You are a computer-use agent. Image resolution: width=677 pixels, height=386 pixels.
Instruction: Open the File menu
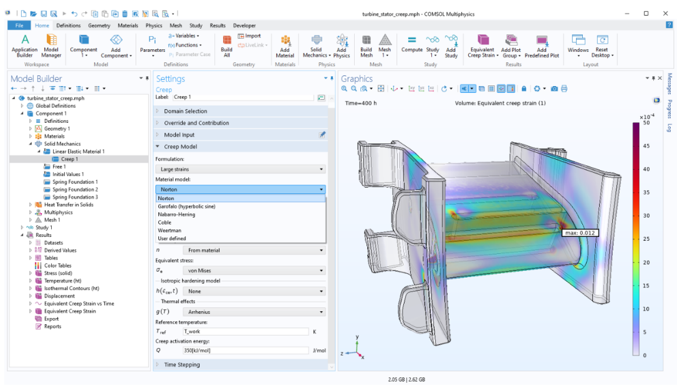(19, 26)
